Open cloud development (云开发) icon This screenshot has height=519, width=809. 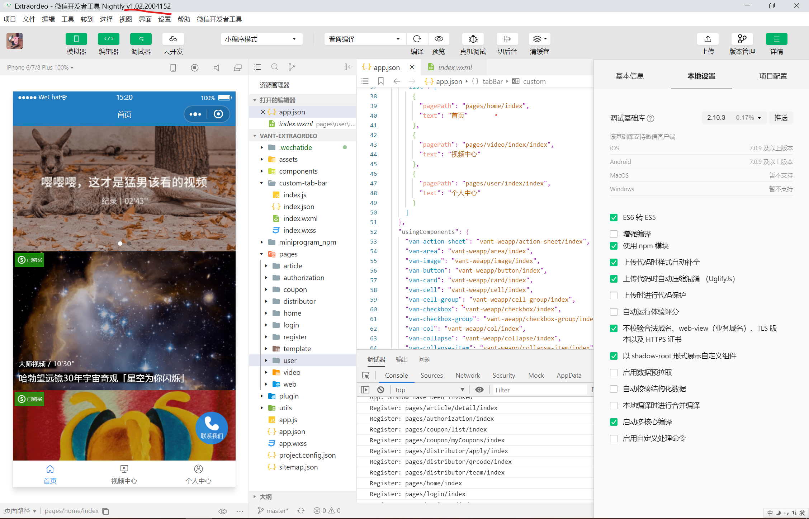tap(173, 39)
